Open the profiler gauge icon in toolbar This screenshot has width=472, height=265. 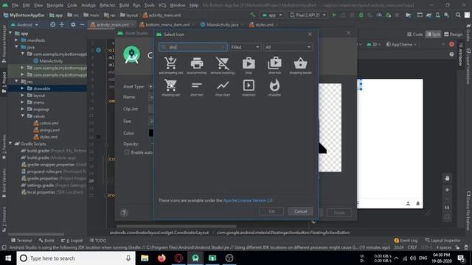(379, 15)
